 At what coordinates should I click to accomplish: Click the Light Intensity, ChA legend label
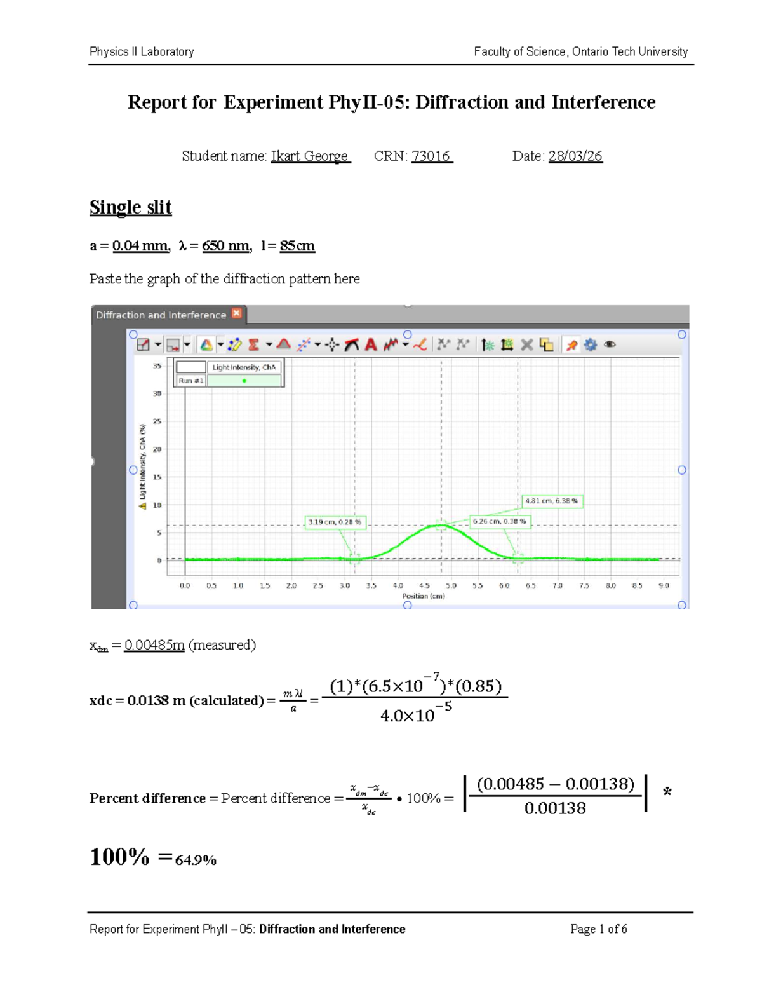click(244, 367)
